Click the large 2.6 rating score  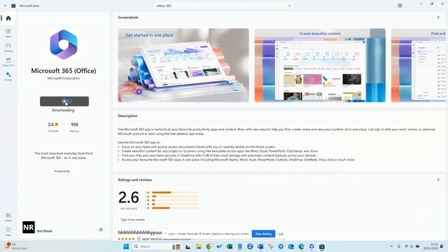(129, 197)
